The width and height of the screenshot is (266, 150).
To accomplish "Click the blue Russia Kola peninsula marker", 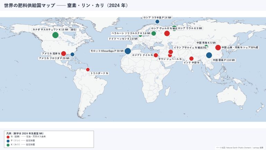I will [x=157, y=22].
